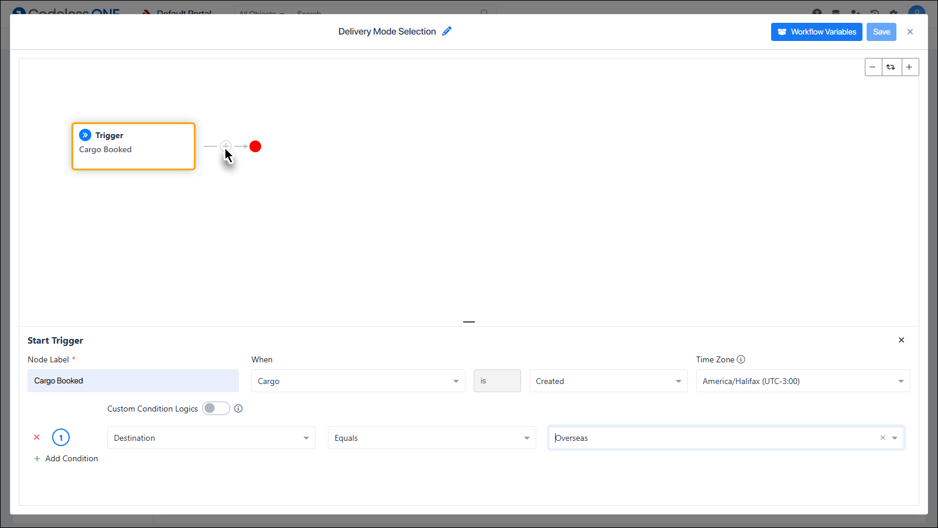The height and width of the screenshot is (528, 938).
Task: Close the Delivery Mode Selection dialog
Action: tap(910, 32)
